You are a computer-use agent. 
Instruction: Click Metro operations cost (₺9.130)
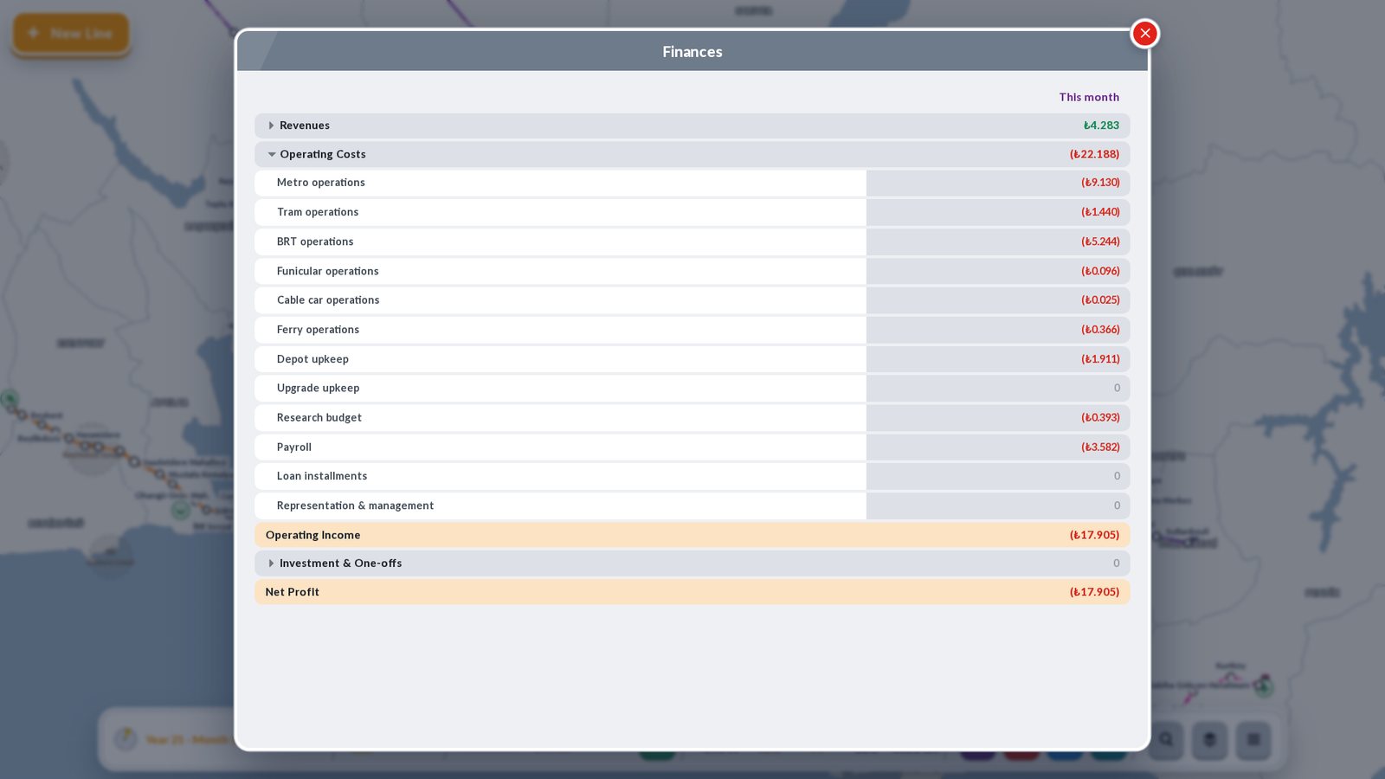pyautogui.click(x=1100, y=183)
